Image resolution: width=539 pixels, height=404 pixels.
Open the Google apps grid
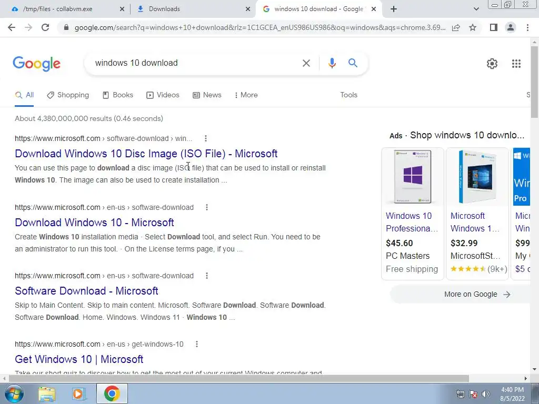(x=516, y=64)
